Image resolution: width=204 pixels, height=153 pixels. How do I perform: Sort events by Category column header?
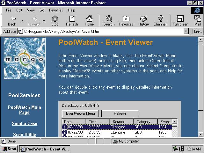coord(146,122)
